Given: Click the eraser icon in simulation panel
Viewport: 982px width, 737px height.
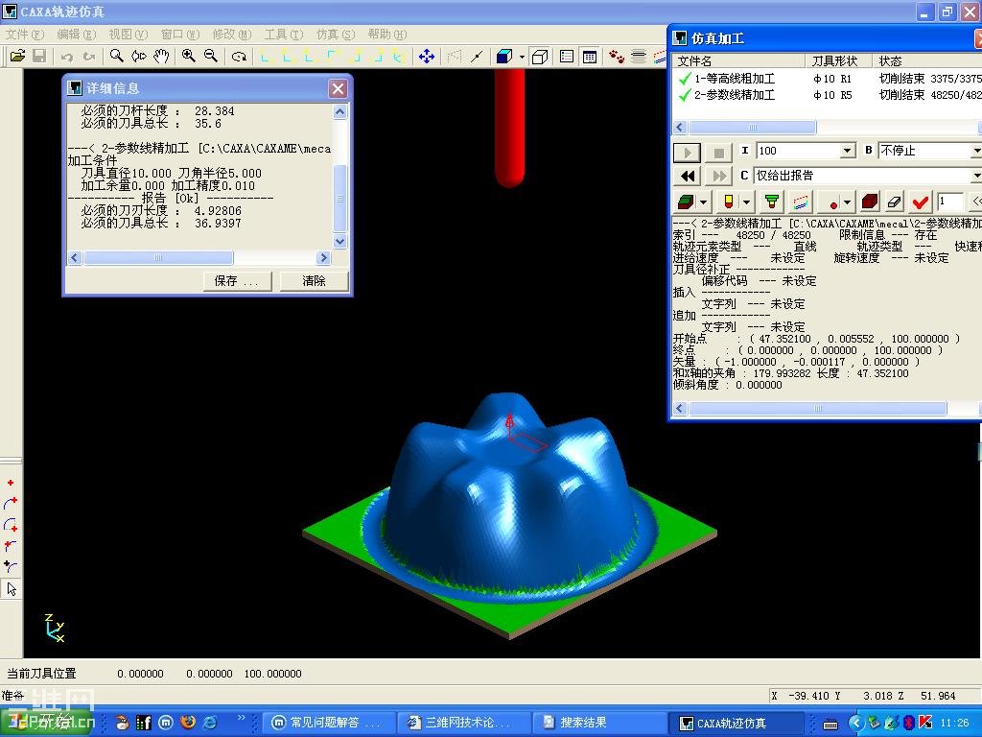Looking at the screenshot, I should pos(895,202).
